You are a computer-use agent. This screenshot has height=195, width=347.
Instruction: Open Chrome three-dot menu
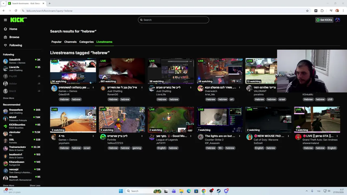pos(343,11)
